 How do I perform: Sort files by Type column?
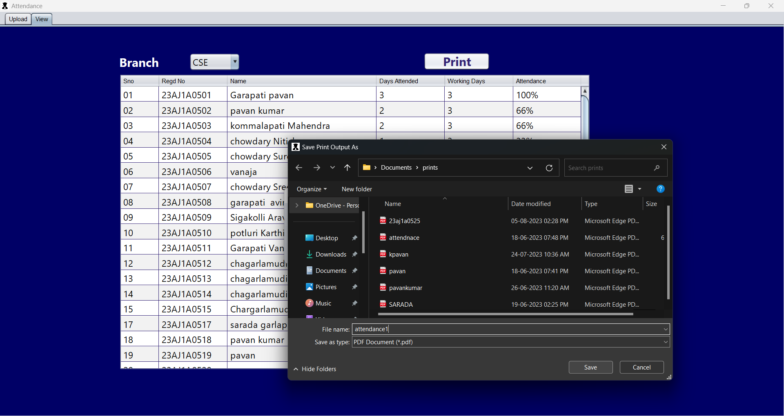click(x=612, y=204)
